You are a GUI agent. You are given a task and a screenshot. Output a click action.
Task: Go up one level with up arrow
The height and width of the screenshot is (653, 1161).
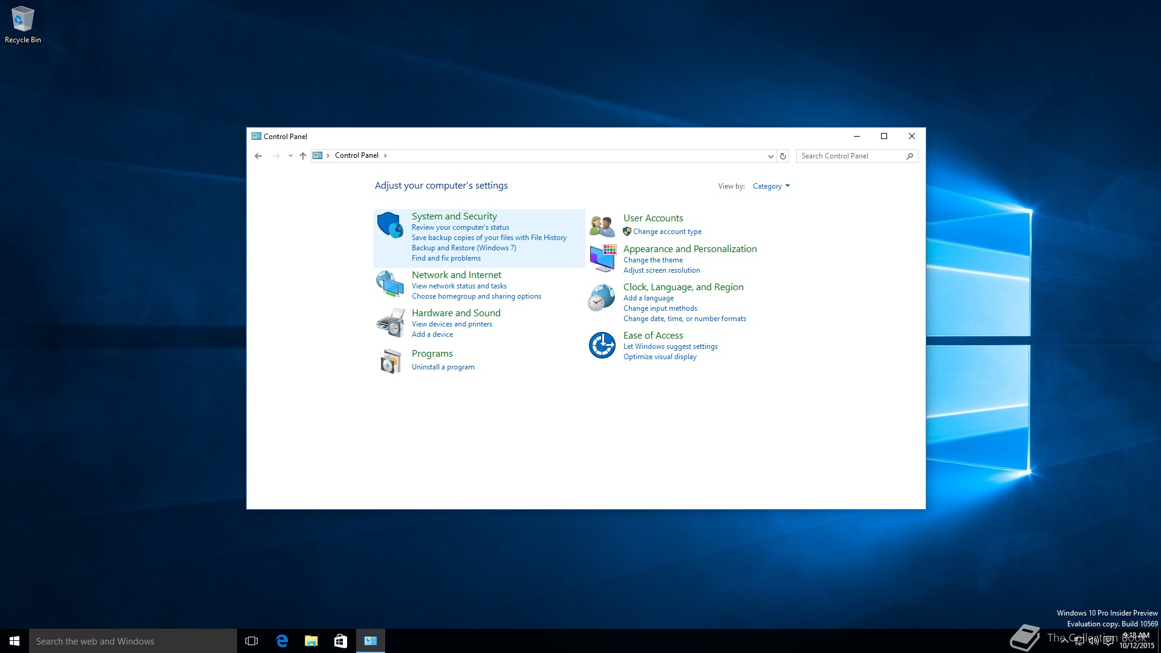303,156
